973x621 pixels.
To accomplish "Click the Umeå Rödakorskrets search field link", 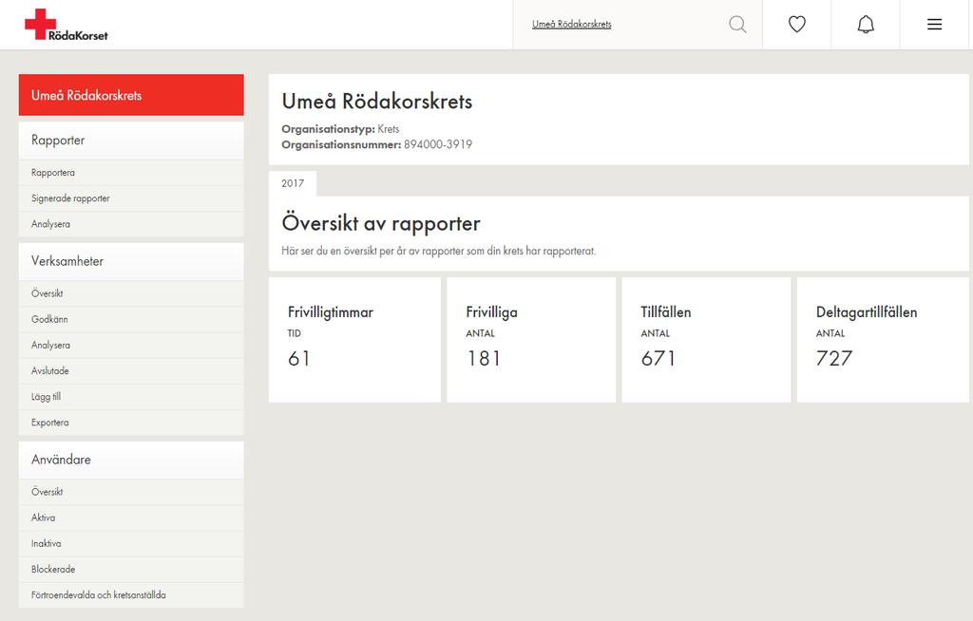I will point(571,24).
